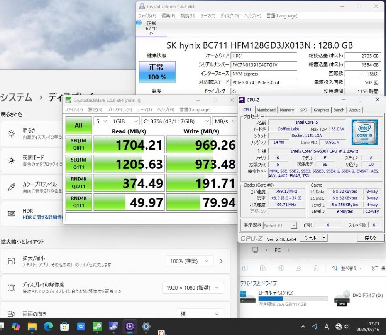386x335 pixels.
Task: Click Explorer's delete trash icon
Action: pos(316,268)
